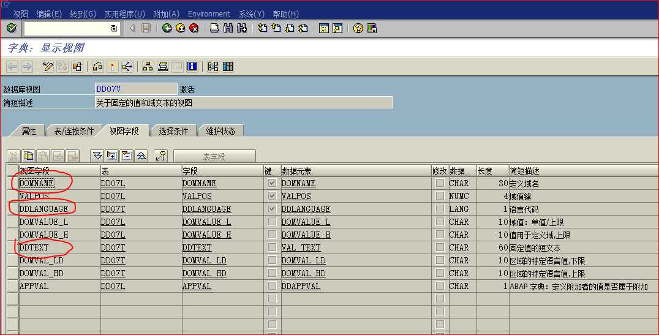This screenshot has height=335, width=659.
Task: Toggle modification checkbox in VALPOS row
Action: coord(440,196)
